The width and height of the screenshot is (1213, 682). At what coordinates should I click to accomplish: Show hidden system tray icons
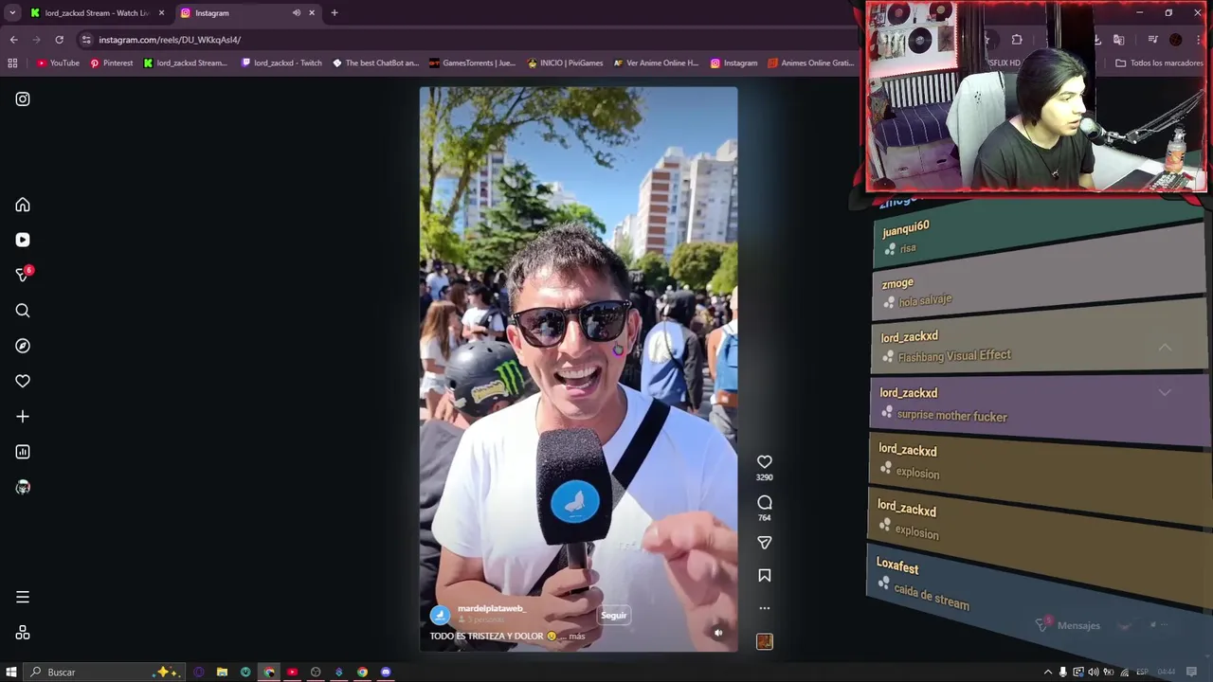(1048, 673)
